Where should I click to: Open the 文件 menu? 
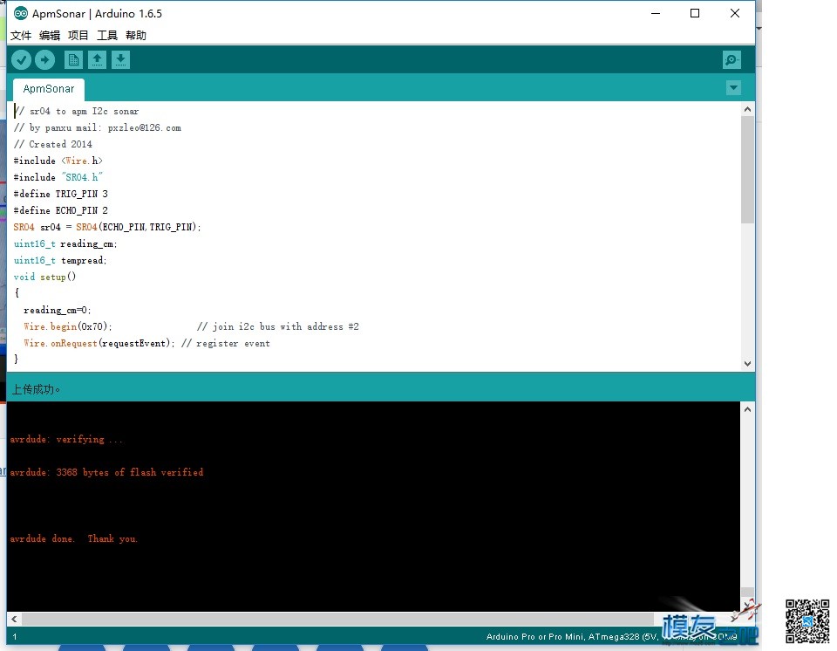[x=21, y=35]
